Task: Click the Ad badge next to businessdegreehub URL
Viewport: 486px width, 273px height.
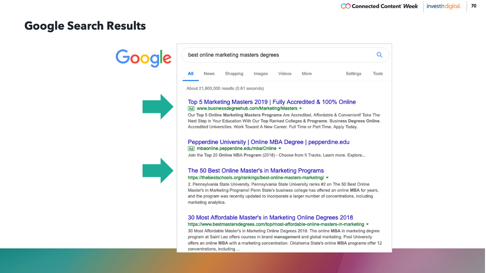Action: coord(191,108)
